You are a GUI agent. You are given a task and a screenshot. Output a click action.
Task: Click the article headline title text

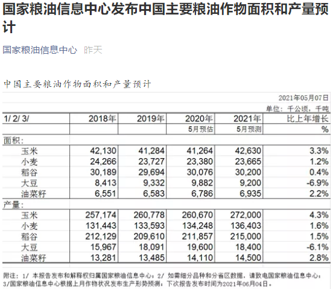click(165, 18)
